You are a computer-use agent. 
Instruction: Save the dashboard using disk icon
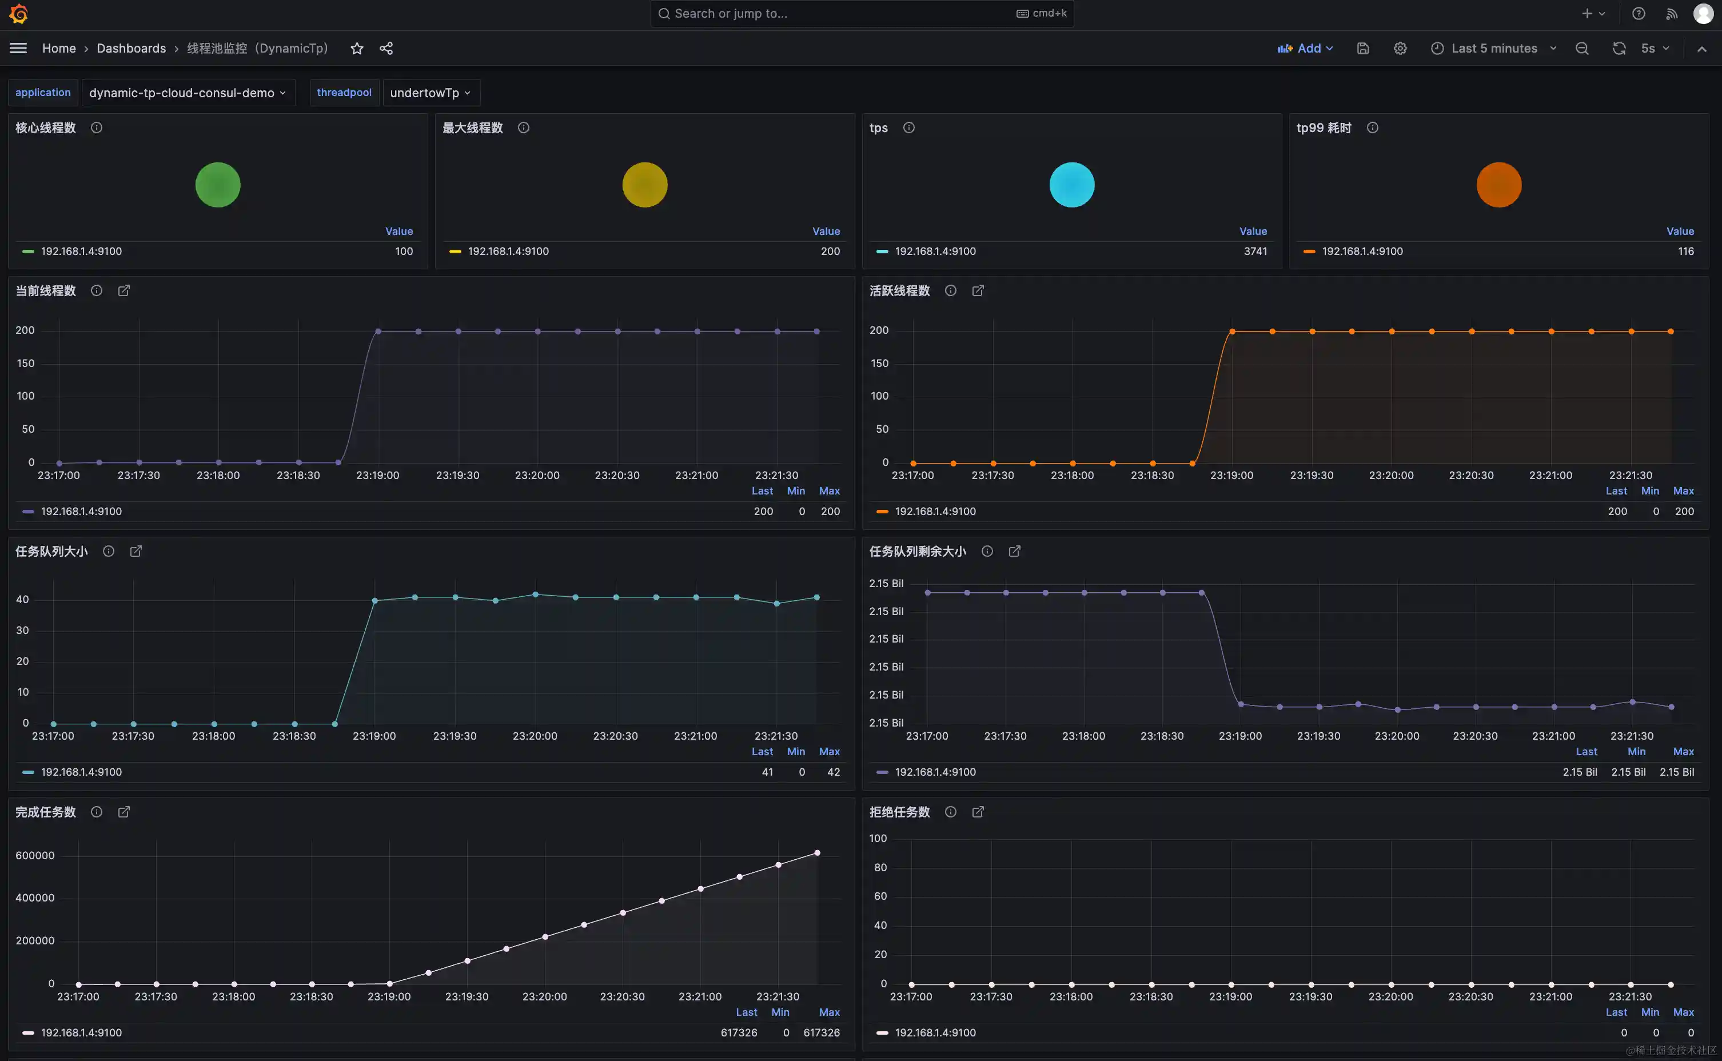point(1363,49)
